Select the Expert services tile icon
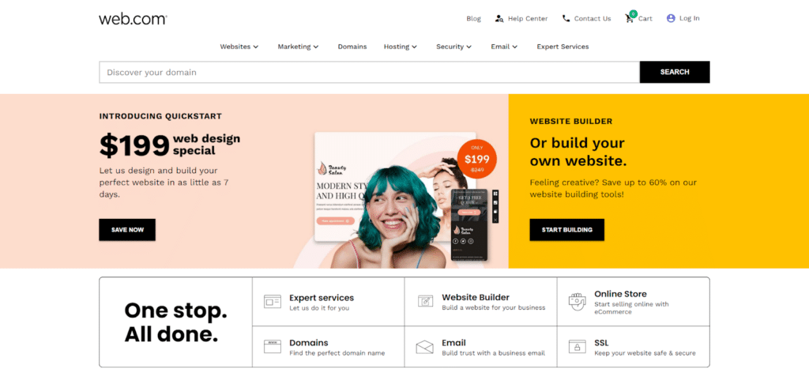 pyautogui.click(x=273, y=301)
